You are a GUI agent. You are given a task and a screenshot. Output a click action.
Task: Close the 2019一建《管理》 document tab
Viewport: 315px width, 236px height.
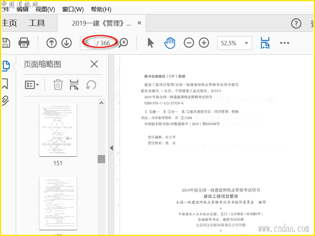[139, 23]
